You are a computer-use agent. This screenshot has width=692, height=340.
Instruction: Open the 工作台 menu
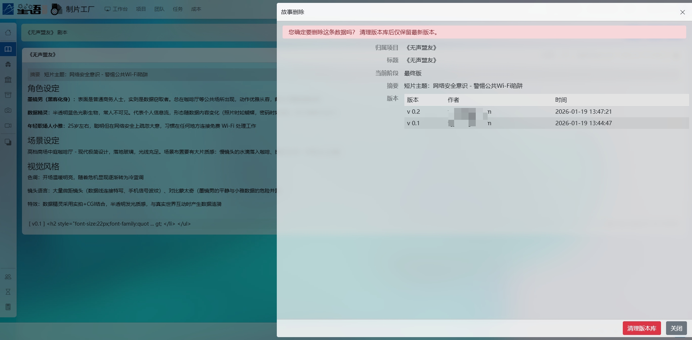pyautogui.click(x=116, y=9)
